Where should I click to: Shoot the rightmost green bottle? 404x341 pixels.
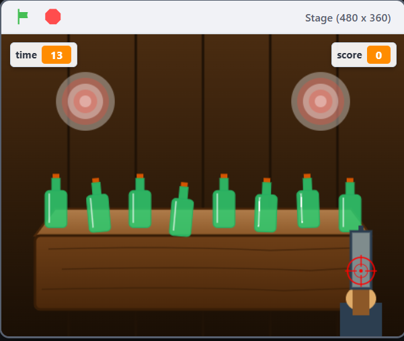(x=350, y=205)
